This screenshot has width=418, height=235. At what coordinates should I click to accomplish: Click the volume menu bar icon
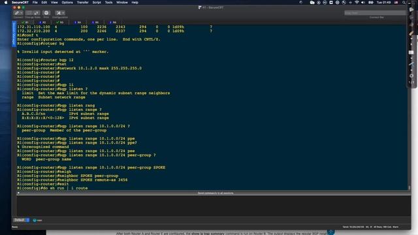click(x=363, y=3)
